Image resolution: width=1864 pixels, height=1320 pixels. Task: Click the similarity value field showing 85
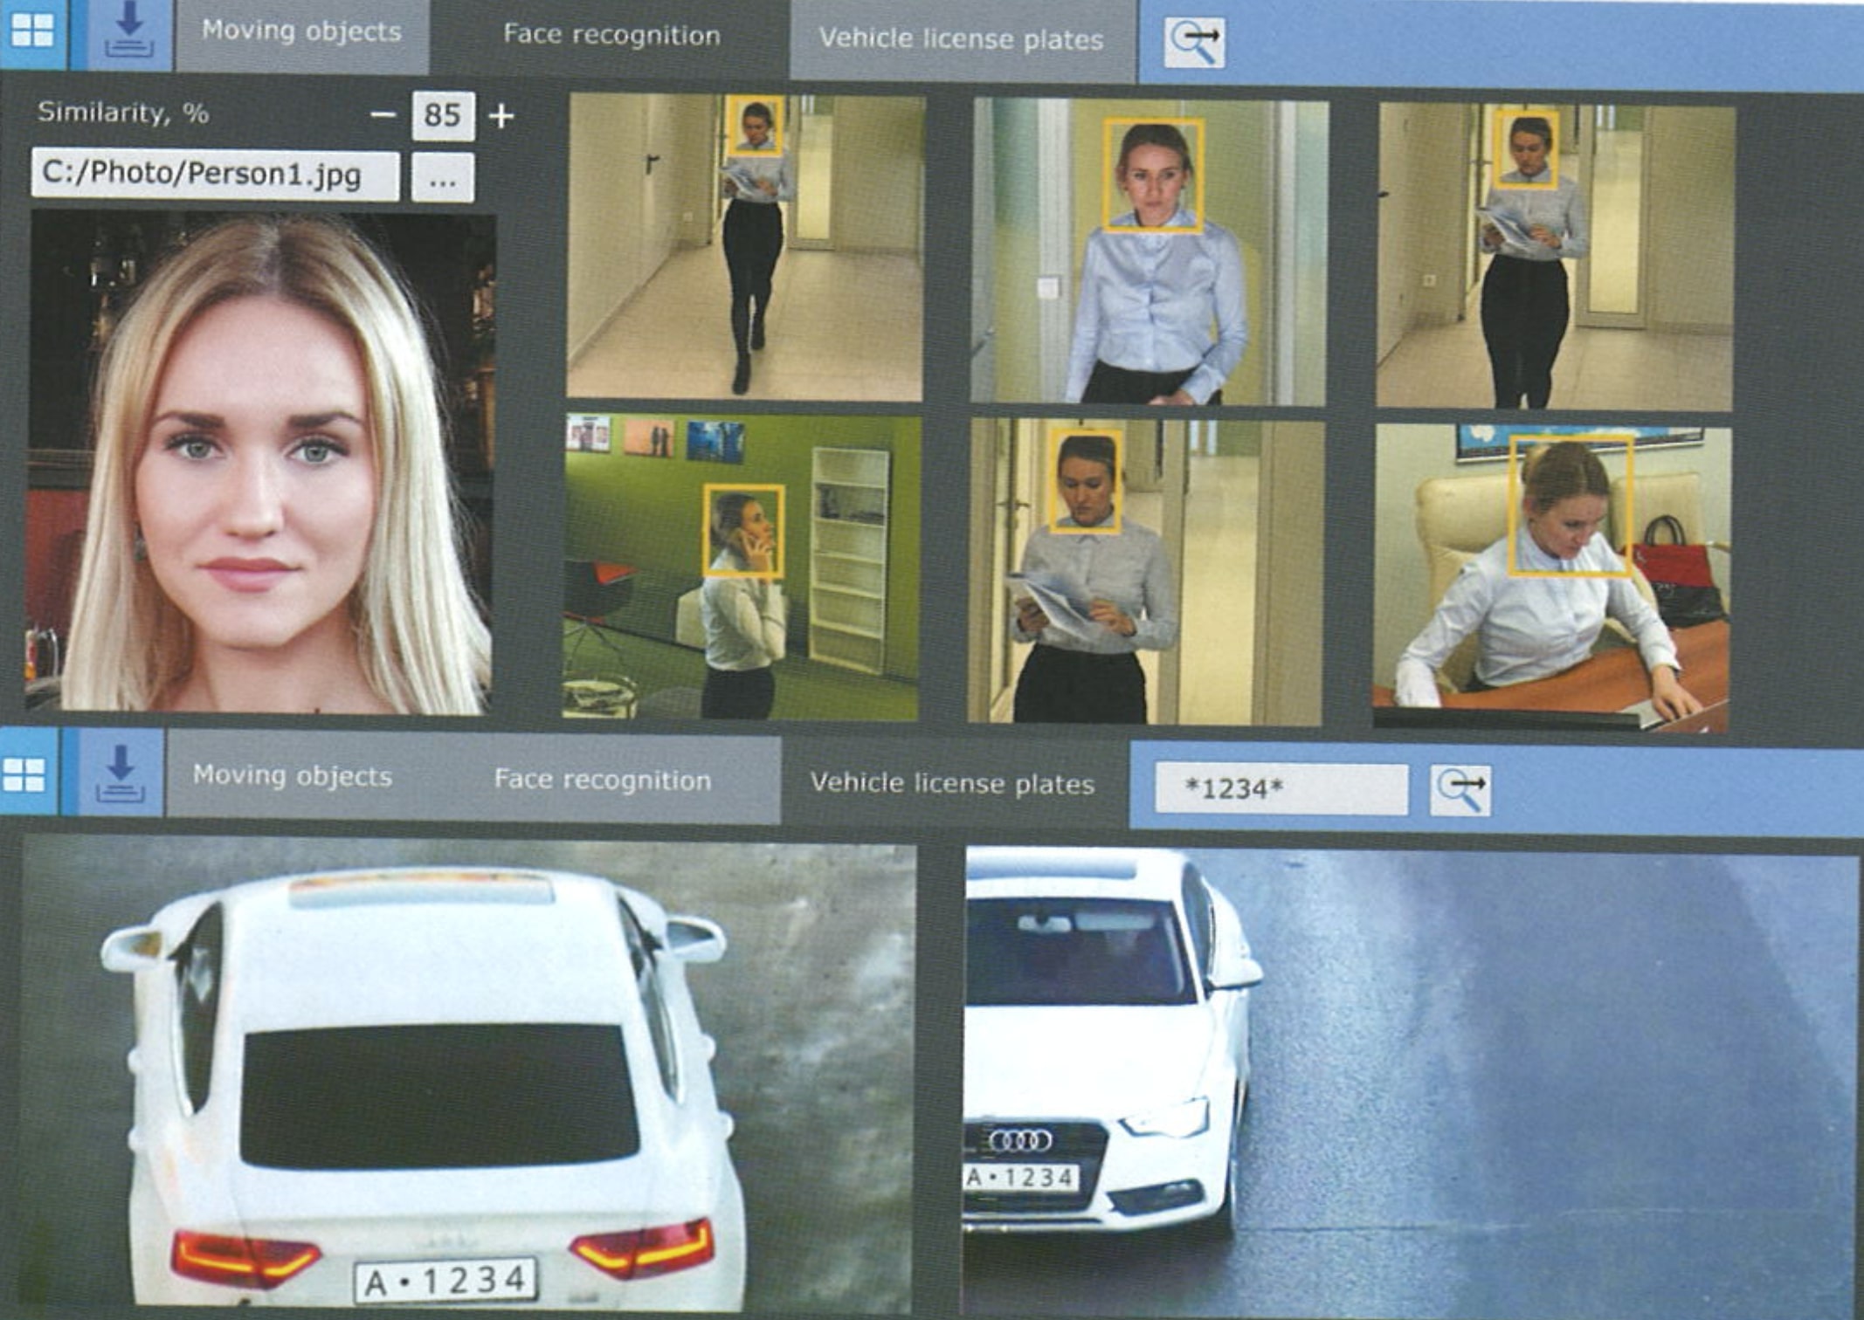443,115
